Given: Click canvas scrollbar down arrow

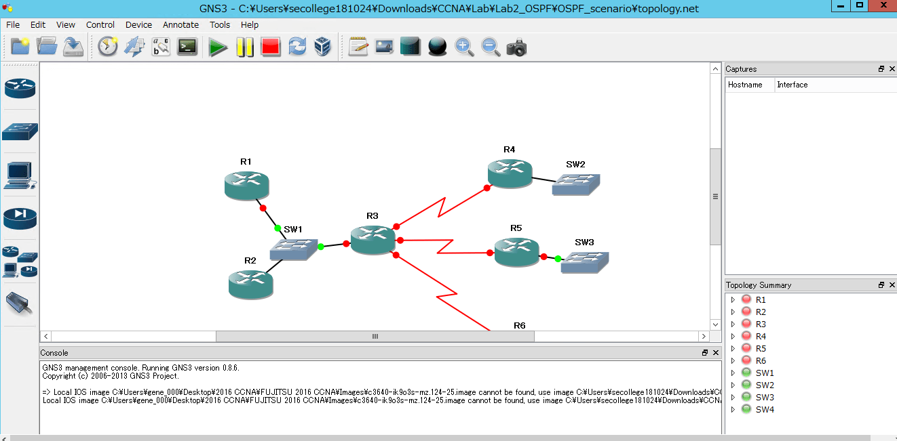Looking at the screenshot, I should 715,325.
